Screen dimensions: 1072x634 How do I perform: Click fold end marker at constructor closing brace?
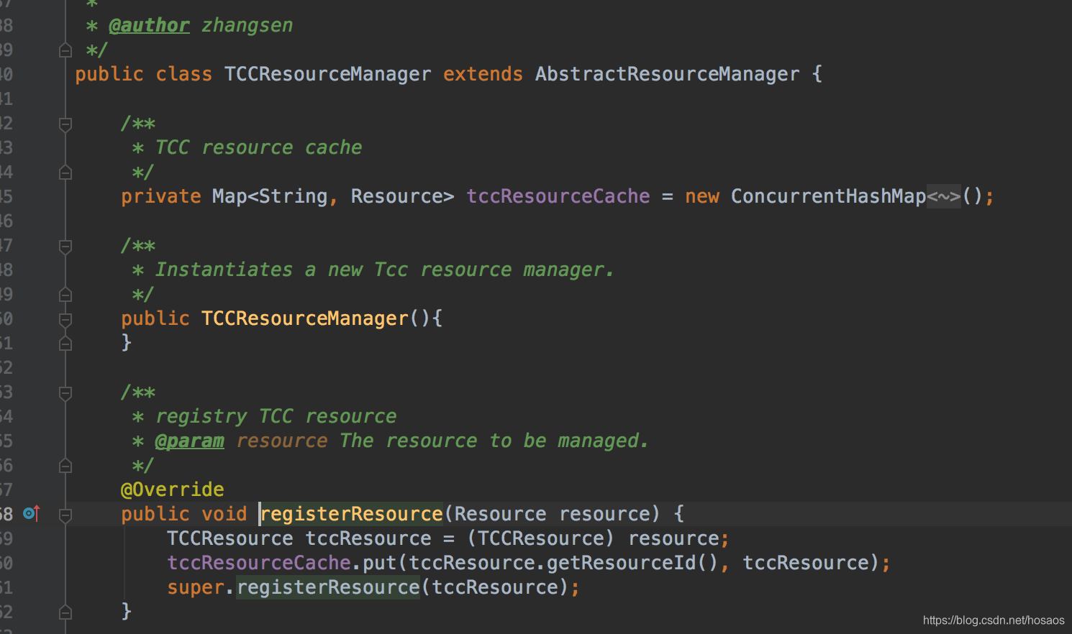[x=65, y=344]
